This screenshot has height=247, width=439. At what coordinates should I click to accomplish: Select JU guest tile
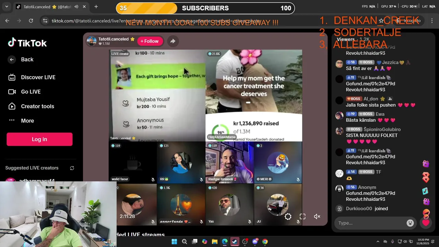(278, 204)
